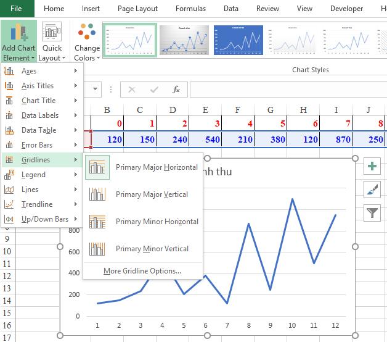This screenshot has width=387, height=342.
Task: Click the Gridlines icon
Action: point(9,160)
